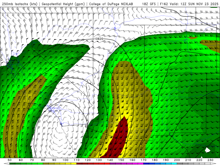The width and height of the screenshot is (220, 165).
Task: Select the cyan legend swatch left of 200
Action: (174, 163)
